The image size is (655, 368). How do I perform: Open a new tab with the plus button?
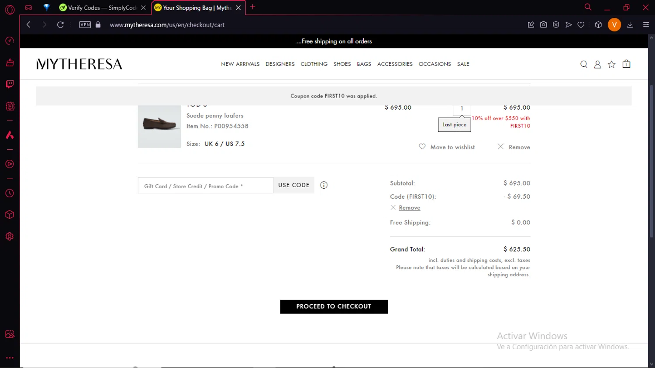coord(253,7)
